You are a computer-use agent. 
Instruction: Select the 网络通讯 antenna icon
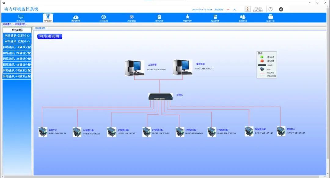48,17
